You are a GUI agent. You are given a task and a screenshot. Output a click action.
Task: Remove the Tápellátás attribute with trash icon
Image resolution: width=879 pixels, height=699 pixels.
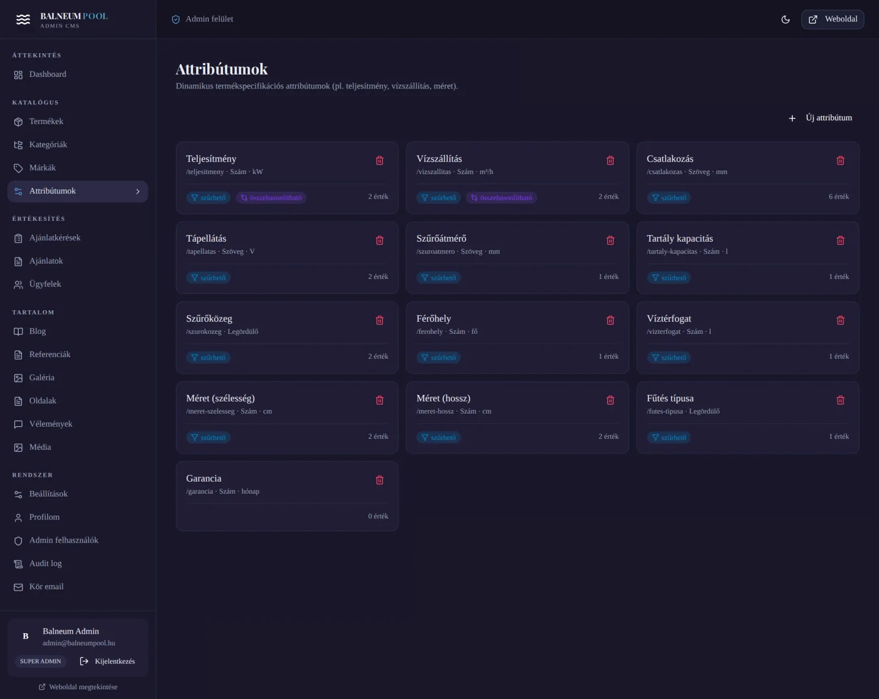[380, 241]
